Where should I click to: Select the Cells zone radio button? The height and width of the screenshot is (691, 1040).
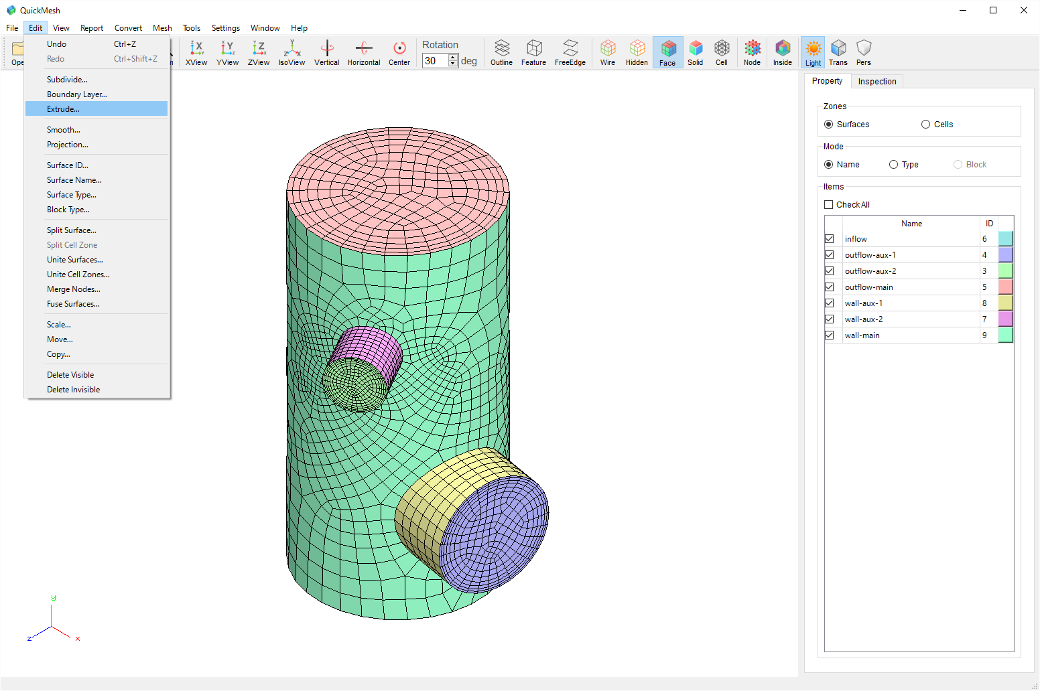pyautogui.click(x=926, y=125)
